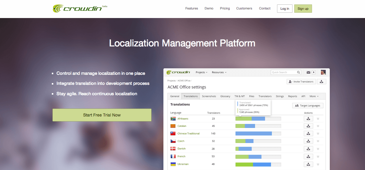365x170 pixels.
Task: Download the Ukrainian translation
Action: pyautogui.click(x=308, y=164)
